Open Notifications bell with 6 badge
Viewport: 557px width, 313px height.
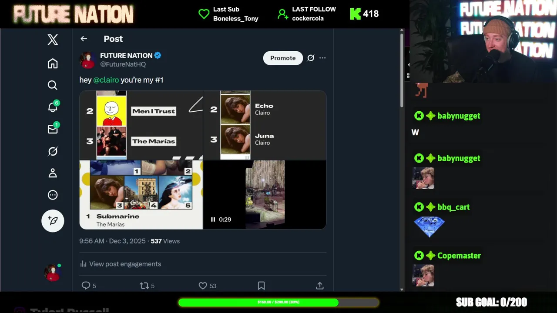(53, 107)
